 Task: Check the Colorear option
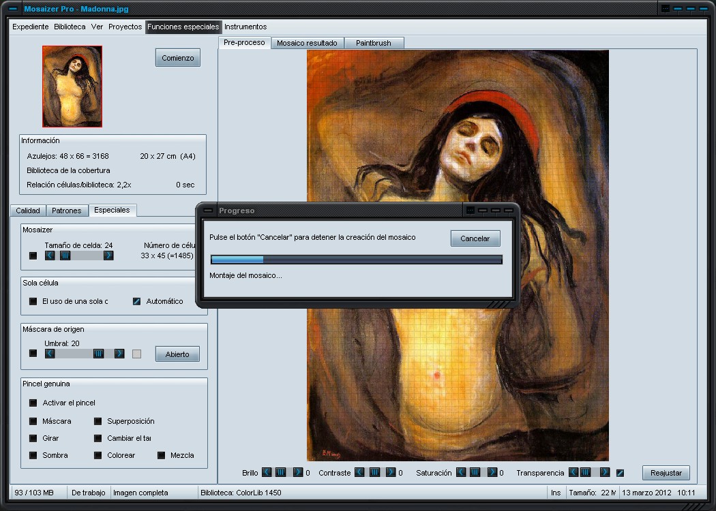[98, 455]
